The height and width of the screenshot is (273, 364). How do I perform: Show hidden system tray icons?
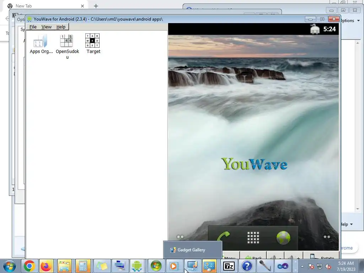click(302, 266)
